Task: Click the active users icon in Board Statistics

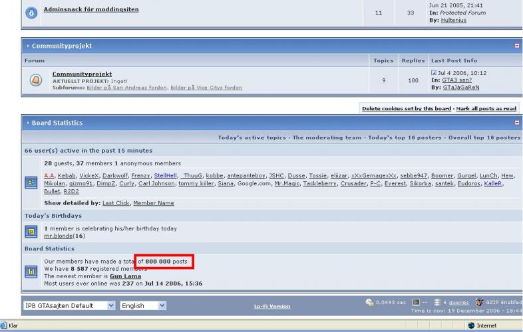Action: tap(31, 183)
